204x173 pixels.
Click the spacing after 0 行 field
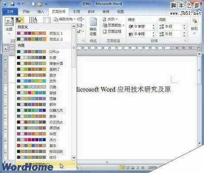174,34
